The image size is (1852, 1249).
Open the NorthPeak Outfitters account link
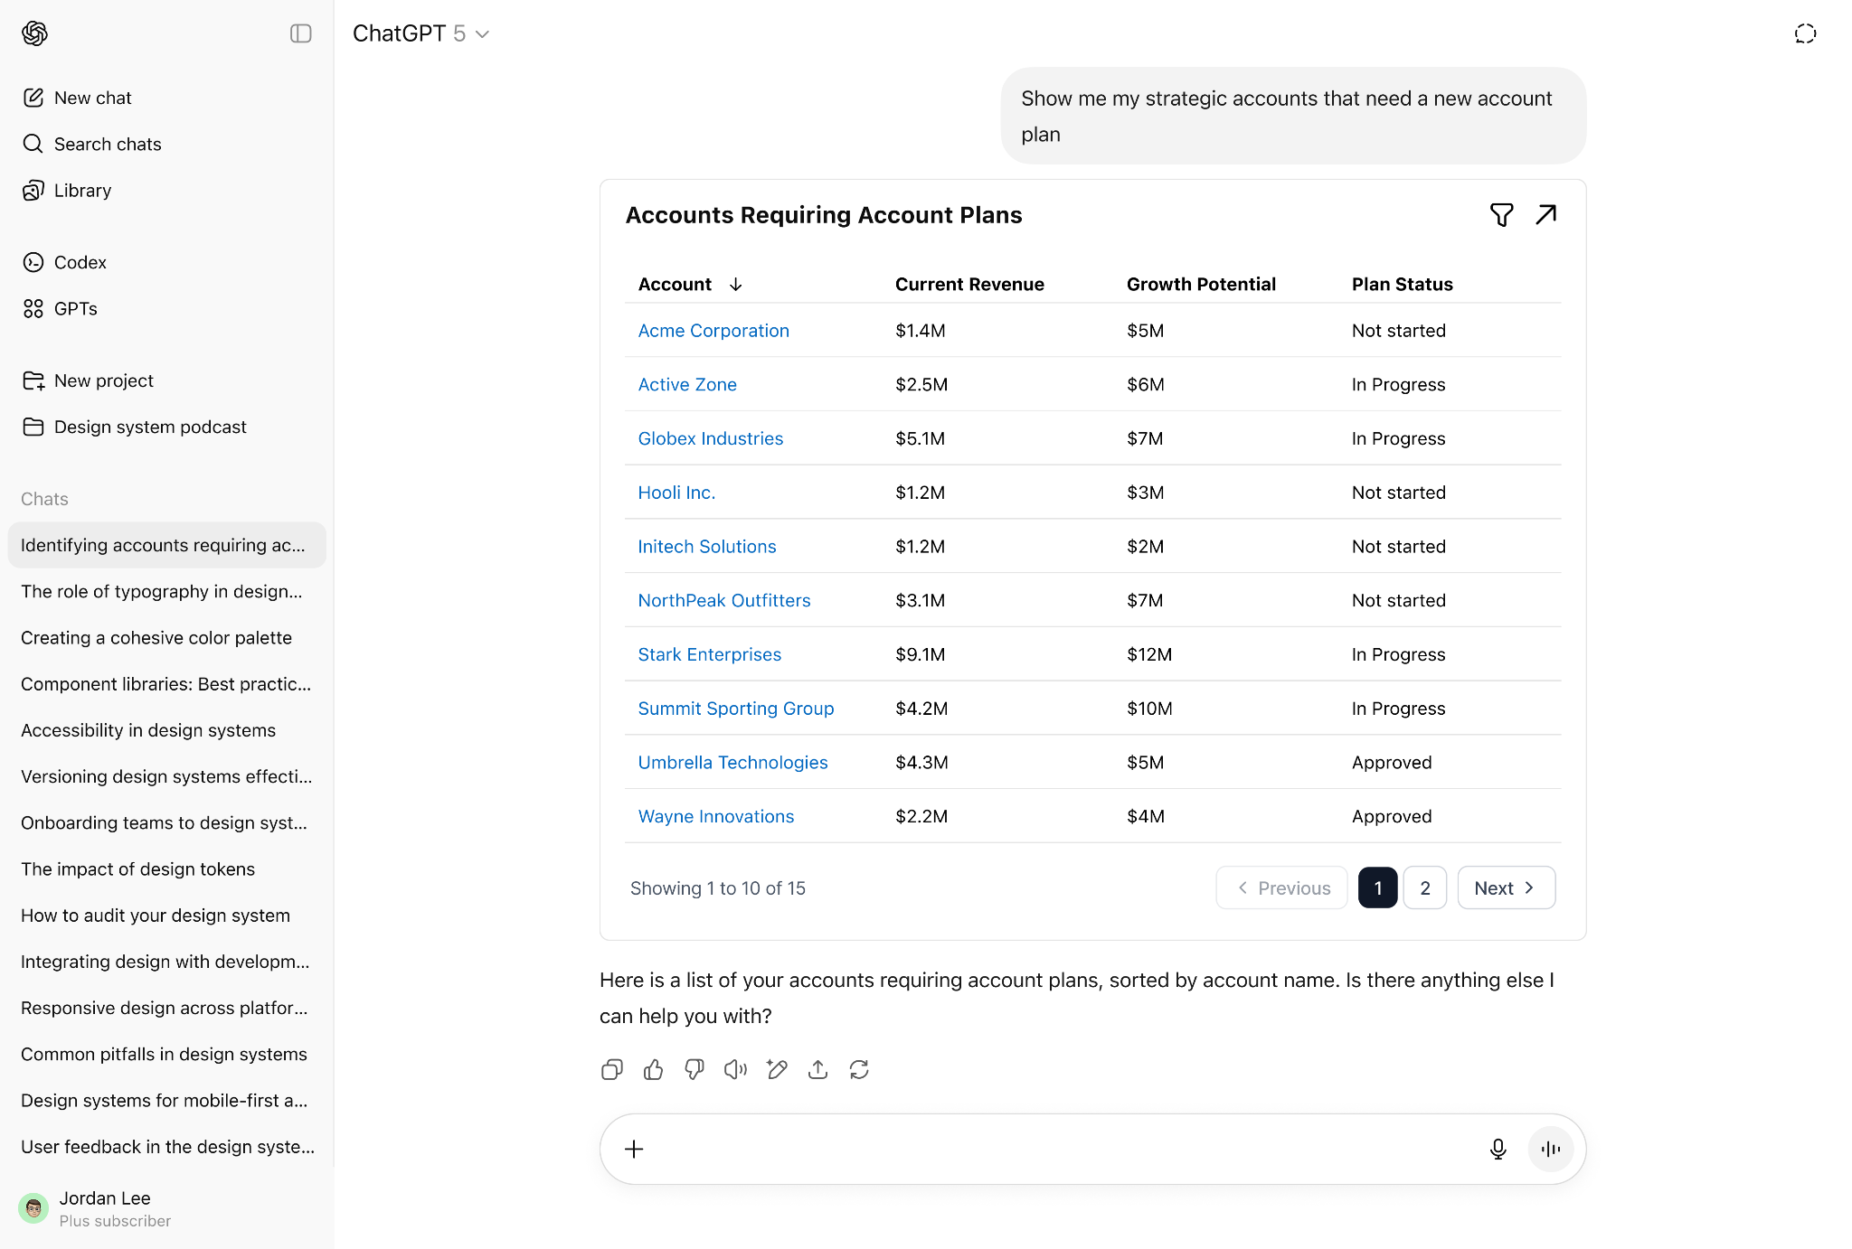click(x=724, y=600)
